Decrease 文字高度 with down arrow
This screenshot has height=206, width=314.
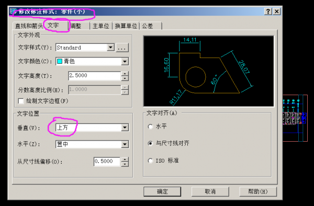125,78
